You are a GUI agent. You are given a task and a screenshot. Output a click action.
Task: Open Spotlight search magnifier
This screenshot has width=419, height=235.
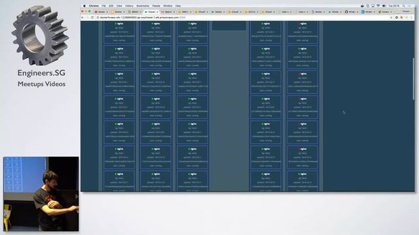click(x=404, y=6)
